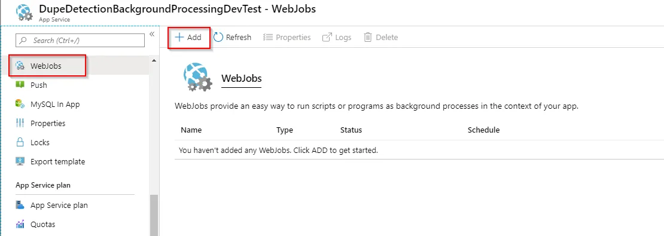The image size is (664, 236).
Task: Click the WebJobs section heading text
Action: (242, 78)
